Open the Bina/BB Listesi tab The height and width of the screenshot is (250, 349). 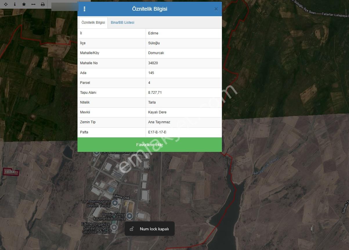click(122, 23)
